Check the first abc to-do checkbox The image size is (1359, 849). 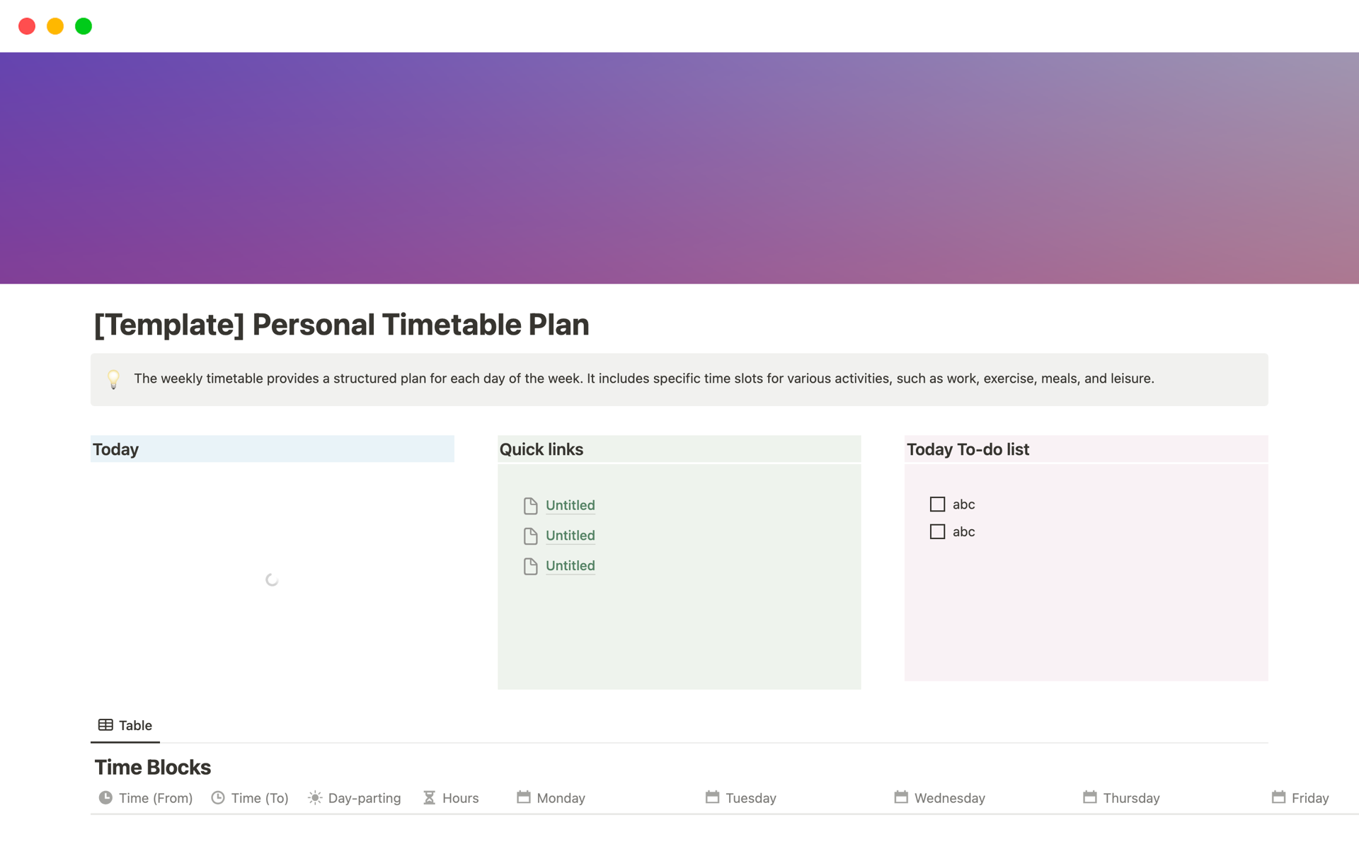pos(937,504)
